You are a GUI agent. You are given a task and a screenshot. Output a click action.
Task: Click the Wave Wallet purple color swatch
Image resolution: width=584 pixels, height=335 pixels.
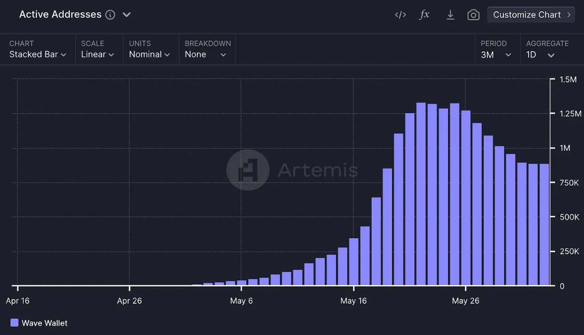(x=14, y=323)
